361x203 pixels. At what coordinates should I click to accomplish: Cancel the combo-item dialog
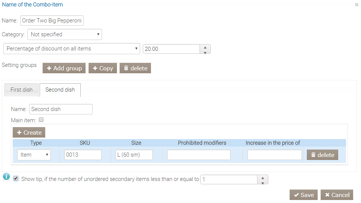[x=337, y=195]
